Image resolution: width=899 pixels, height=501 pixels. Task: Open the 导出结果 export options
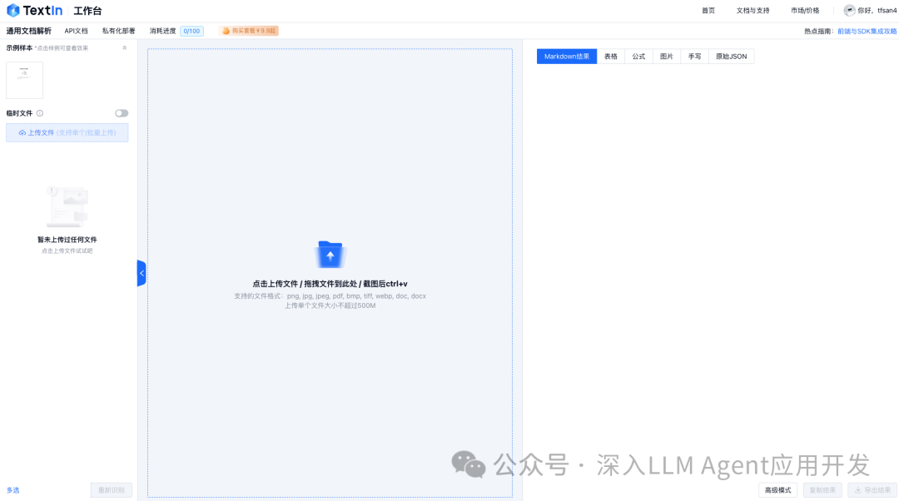[x=871, y=489]
